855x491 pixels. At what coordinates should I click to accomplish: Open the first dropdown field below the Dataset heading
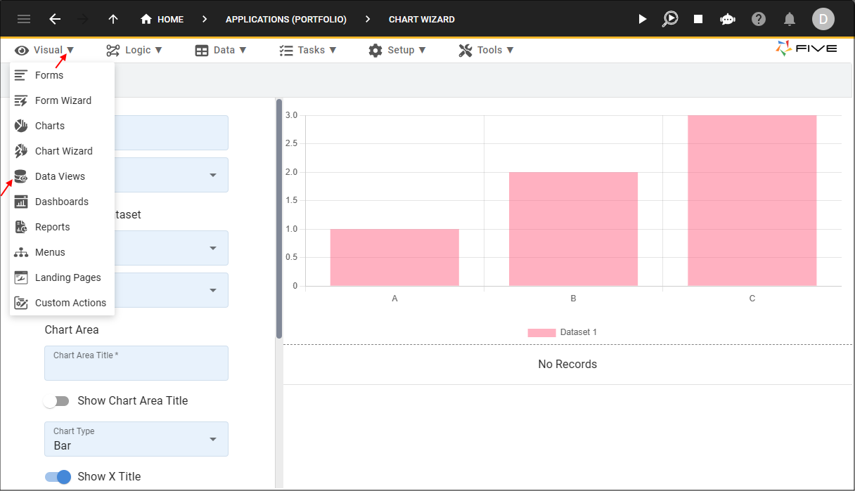coord(172,248)
